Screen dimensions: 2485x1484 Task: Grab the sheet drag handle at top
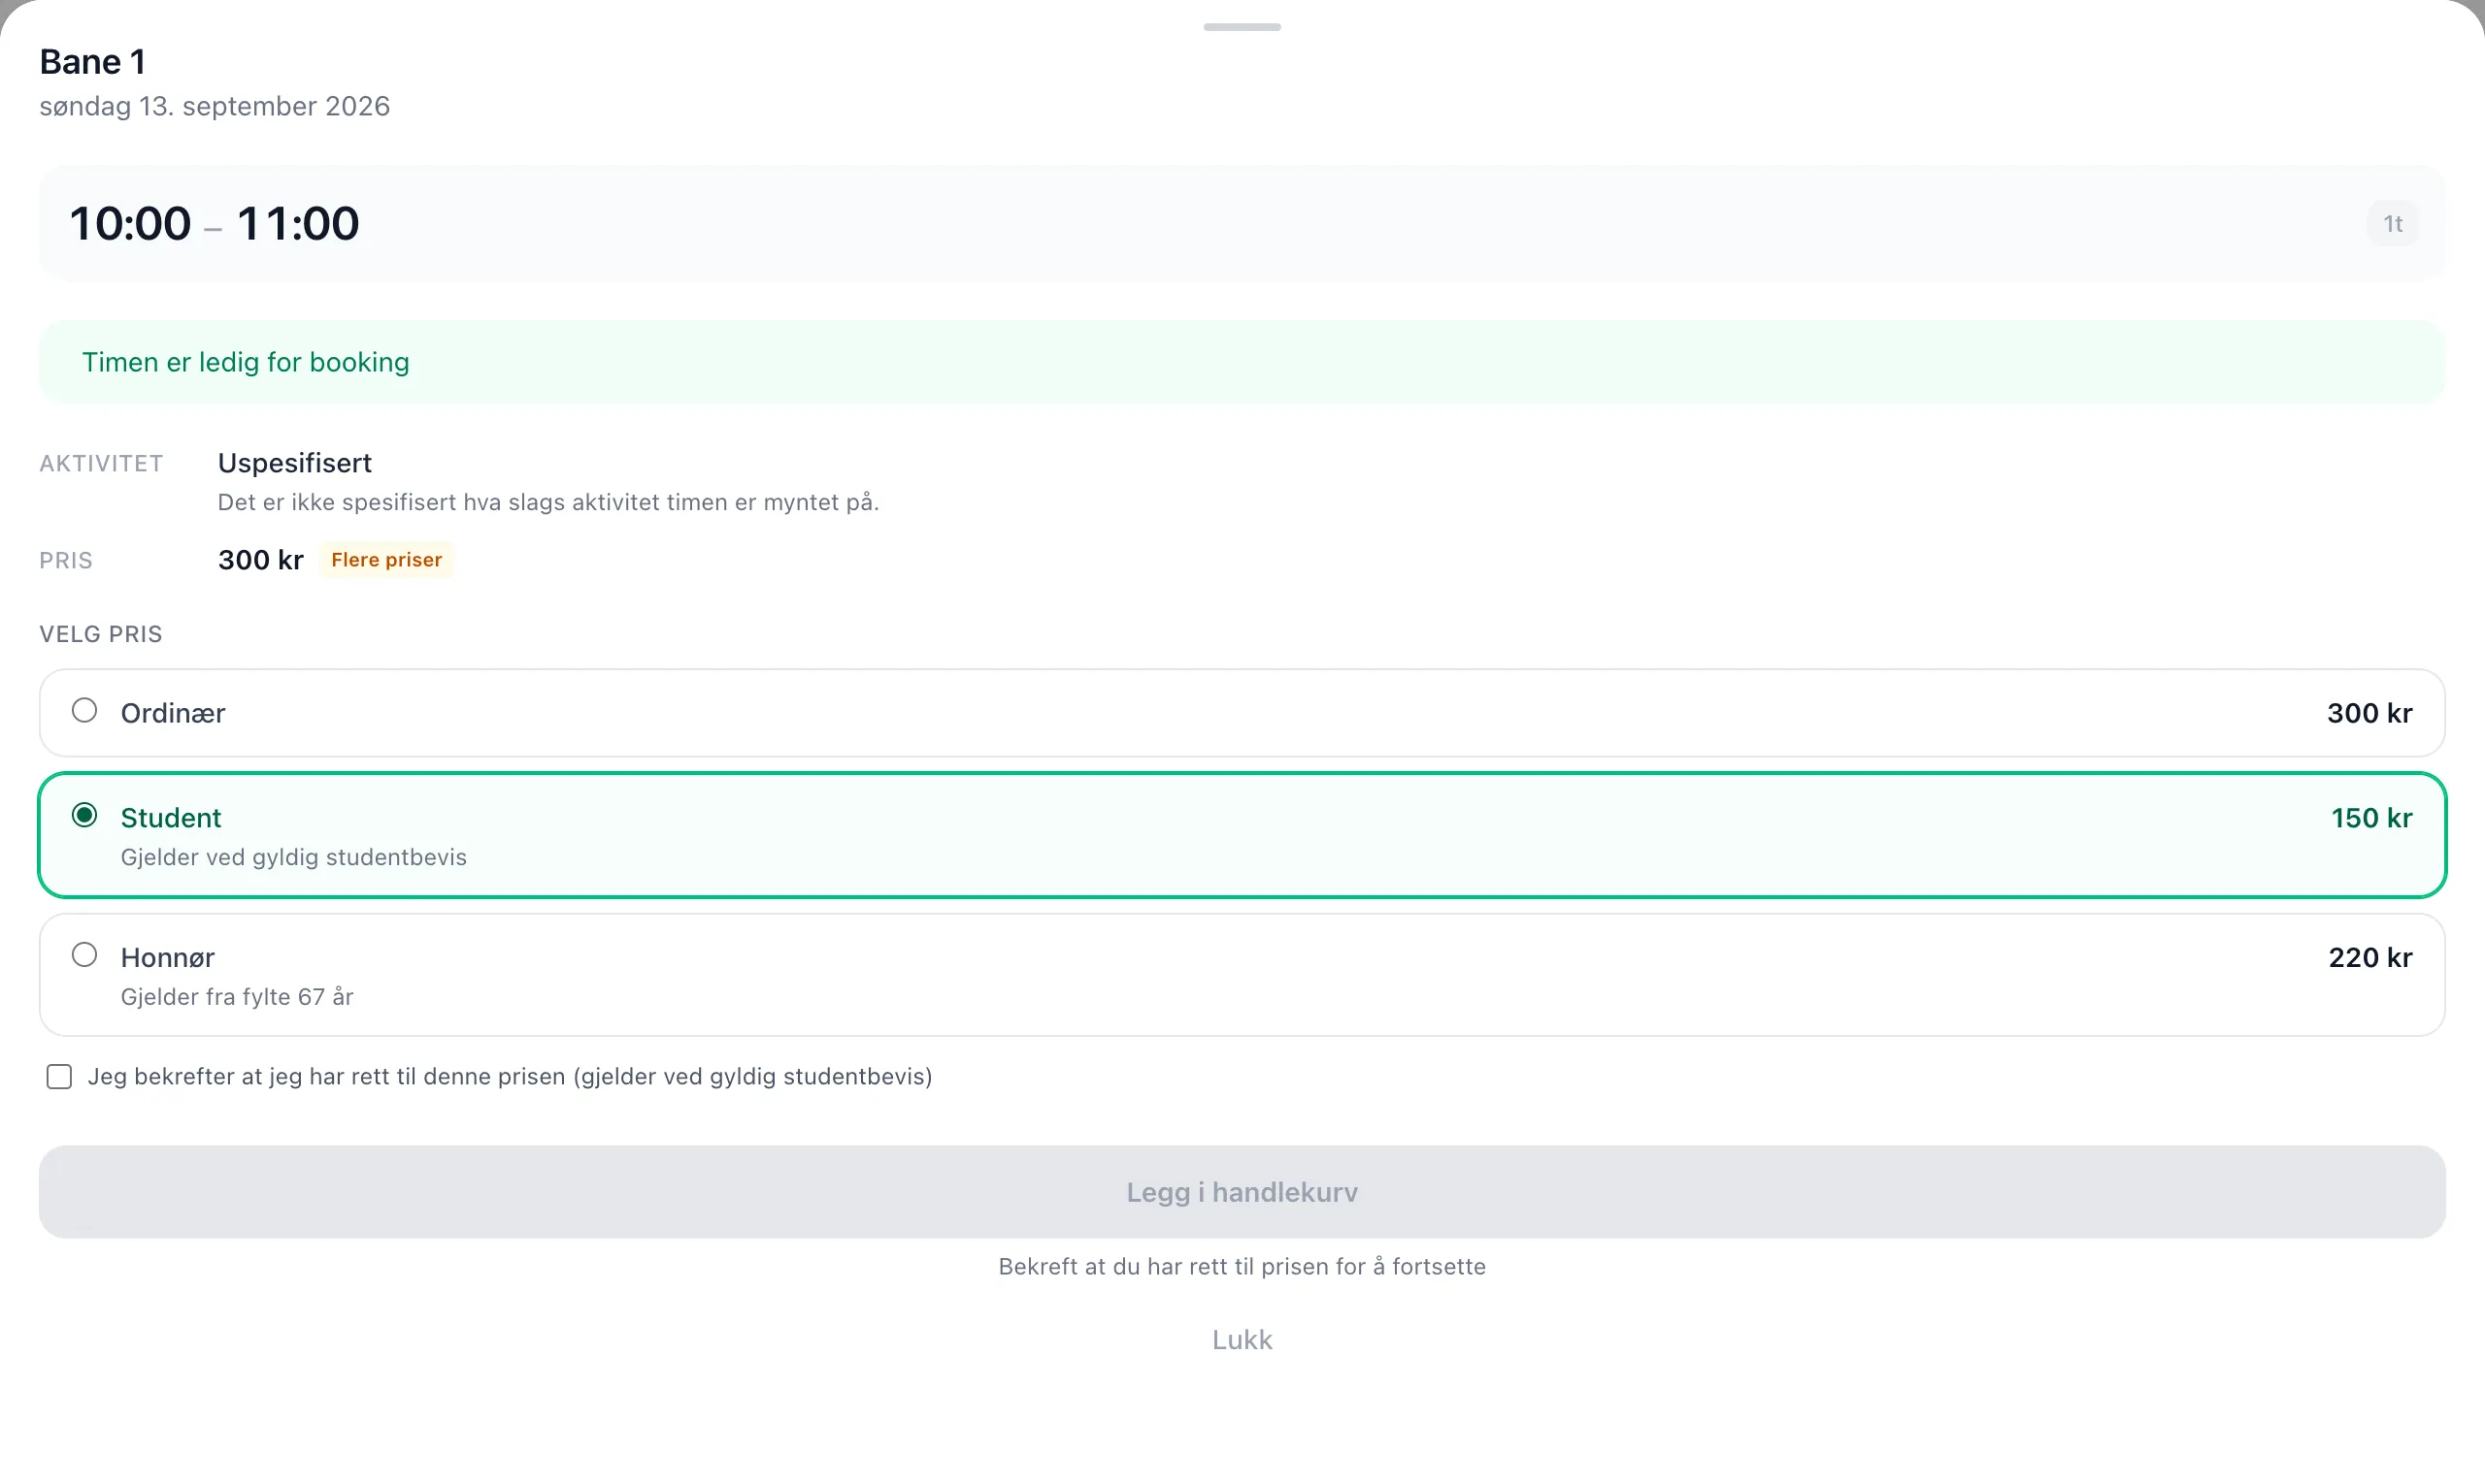coord(1242,27)
